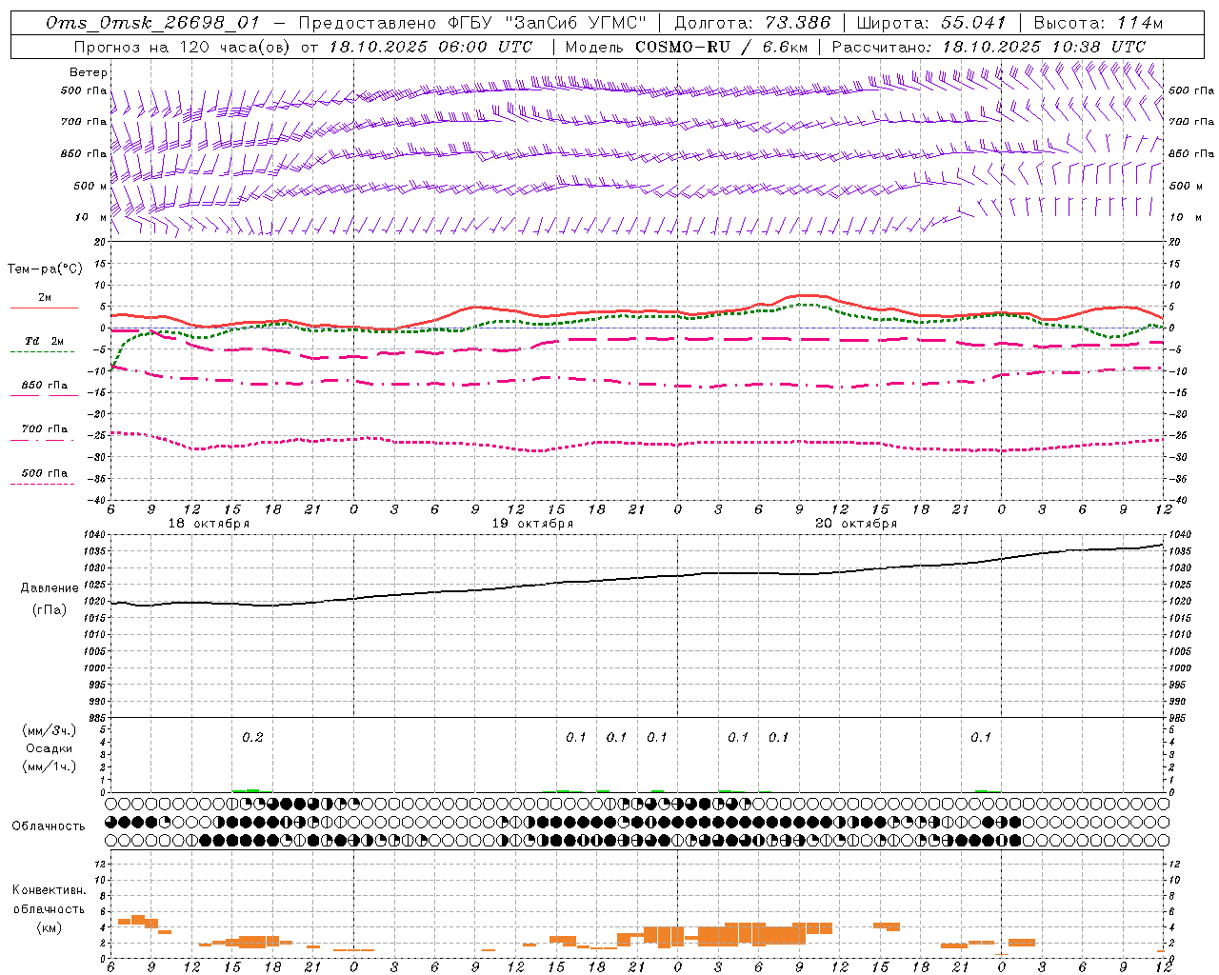Click the Облачность cloud cover label
This screenshot has height=975, width=1219.
pos(49,826)
